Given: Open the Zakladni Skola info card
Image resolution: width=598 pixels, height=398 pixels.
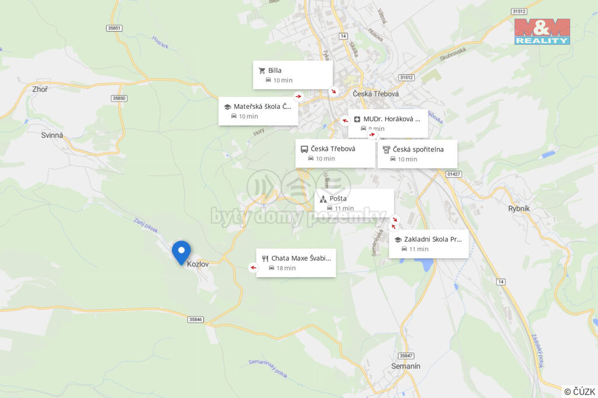Looking at the screenshot, I should click(429, 244).
